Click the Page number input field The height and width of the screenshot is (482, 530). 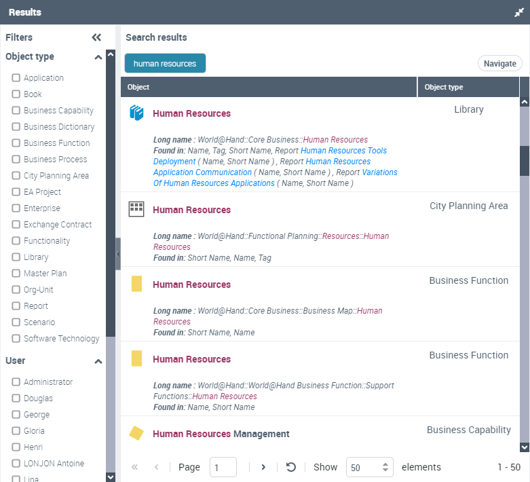[223, 467]
